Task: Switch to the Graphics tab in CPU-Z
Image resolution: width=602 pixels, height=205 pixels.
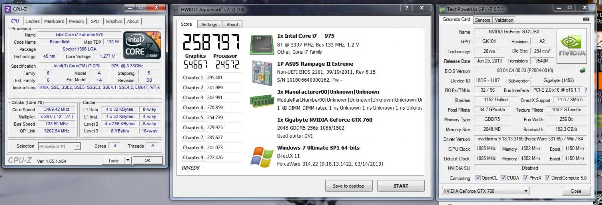Action: coord(114,21)
